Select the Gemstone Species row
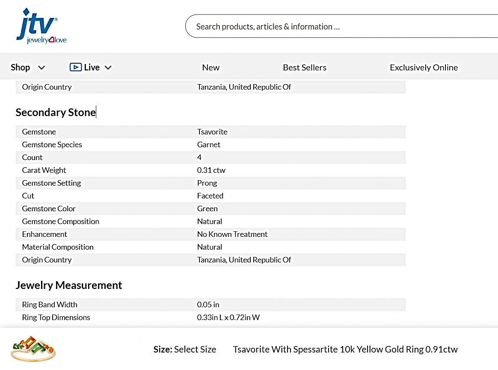Image resolution: width=498 pixels, height=370 pixels. coord(210,144)
